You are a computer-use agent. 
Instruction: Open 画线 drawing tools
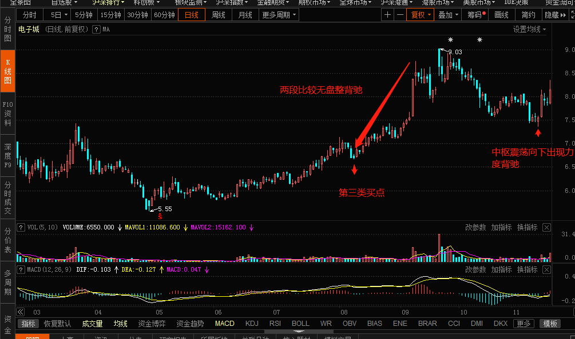(501, 15)
